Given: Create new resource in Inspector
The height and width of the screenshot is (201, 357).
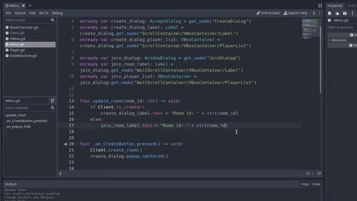Looking at the screenshot, I should [x=330, y=13].
